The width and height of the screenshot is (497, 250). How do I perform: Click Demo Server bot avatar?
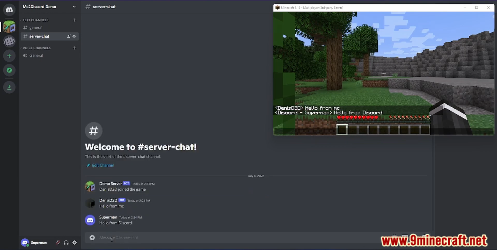[x=90, y=186]
